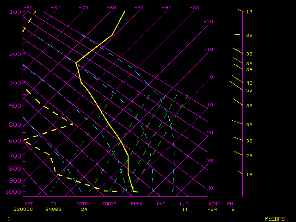Click the 500 pressure level label
296x222 pixels.
tap(15, 124)
